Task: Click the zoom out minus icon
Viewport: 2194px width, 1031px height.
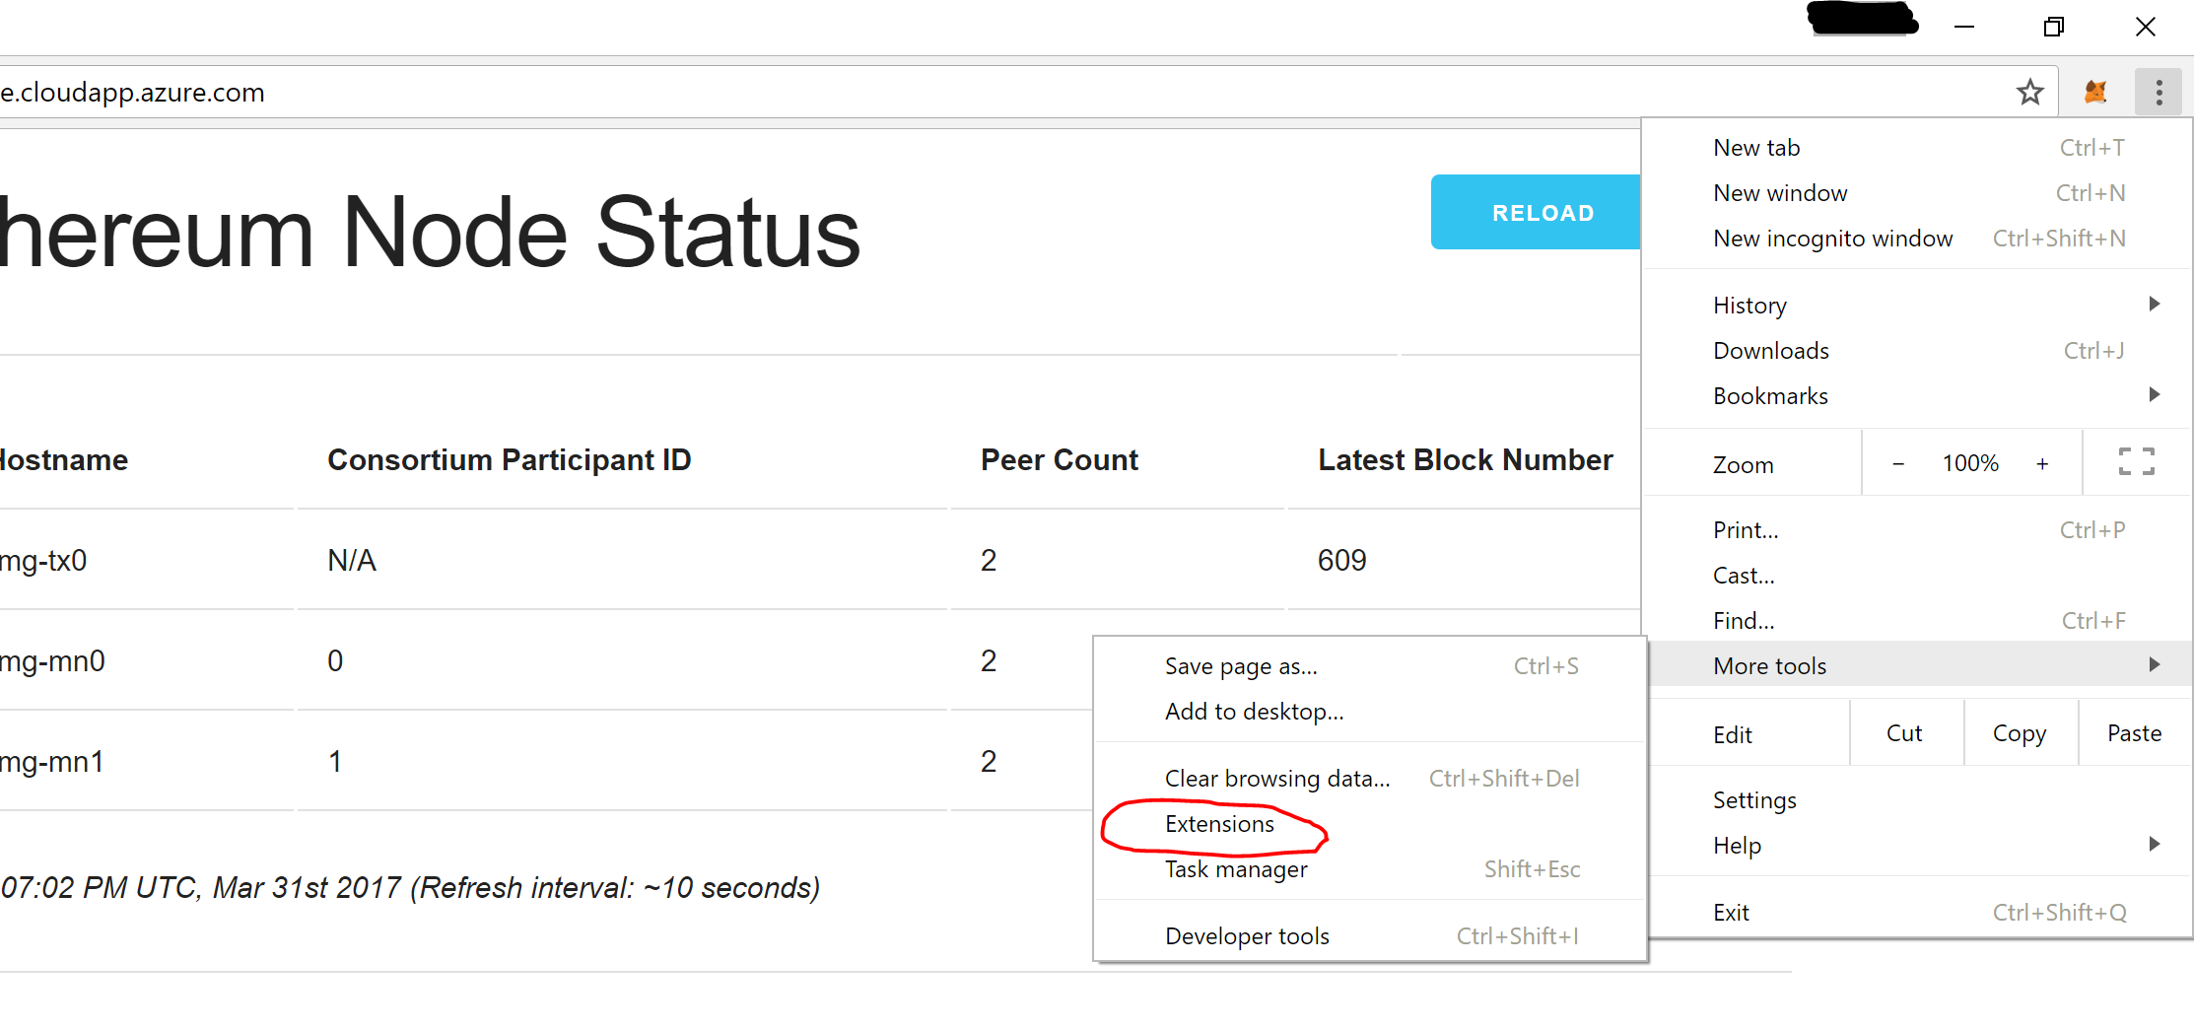Action: coord(1897,462)
